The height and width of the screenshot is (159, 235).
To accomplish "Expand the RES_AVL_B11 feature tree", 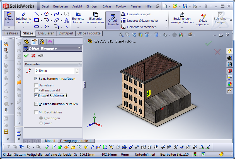I will pos(85,41).
